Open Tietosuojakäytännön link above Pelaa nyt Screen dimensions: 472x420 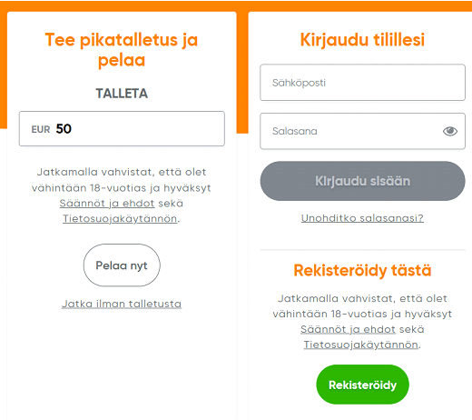point(120,218)
